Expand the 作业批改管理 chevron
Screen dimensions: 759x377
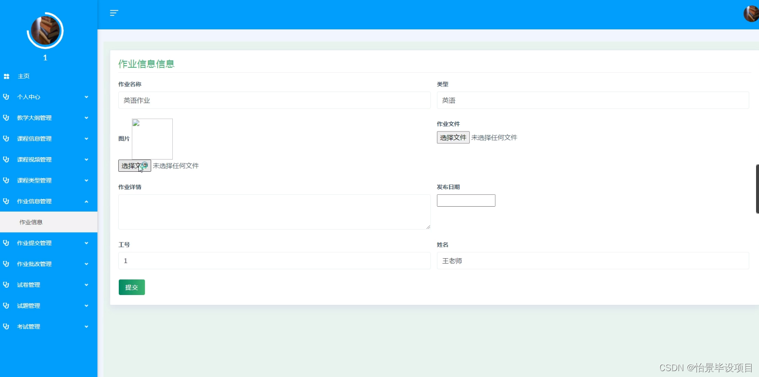pos(86,264)
